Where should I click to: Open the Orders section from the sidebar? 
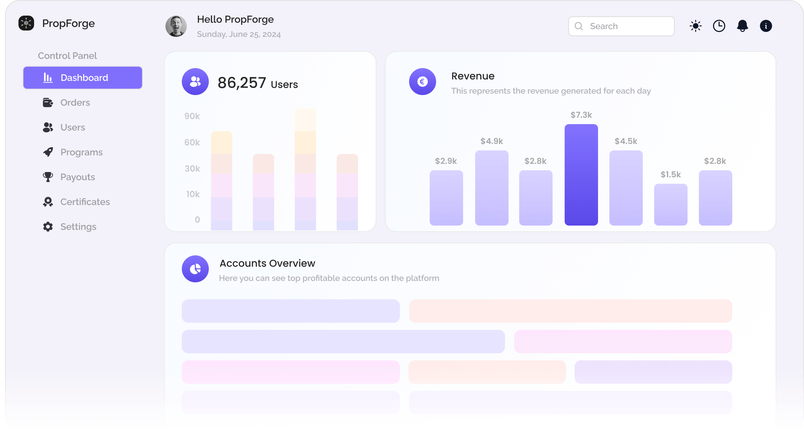click(75, 102)
